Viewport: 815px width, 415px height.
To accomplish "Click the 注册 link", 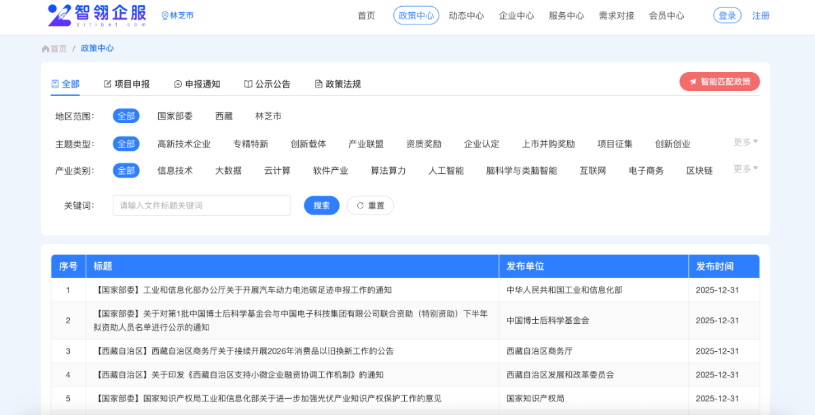I will click(761, 16).
